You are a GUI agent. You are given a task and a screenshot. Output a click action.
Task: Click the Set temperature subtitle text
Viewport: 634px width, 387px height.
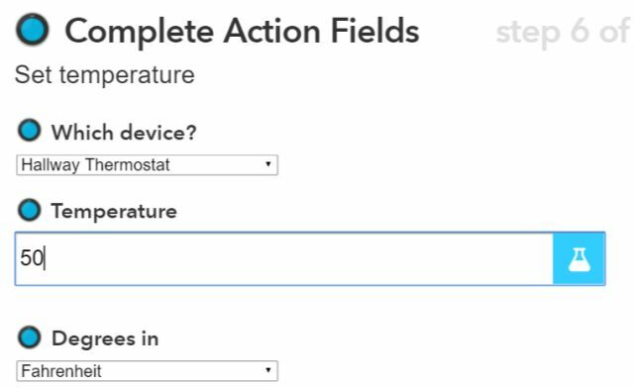105,75
